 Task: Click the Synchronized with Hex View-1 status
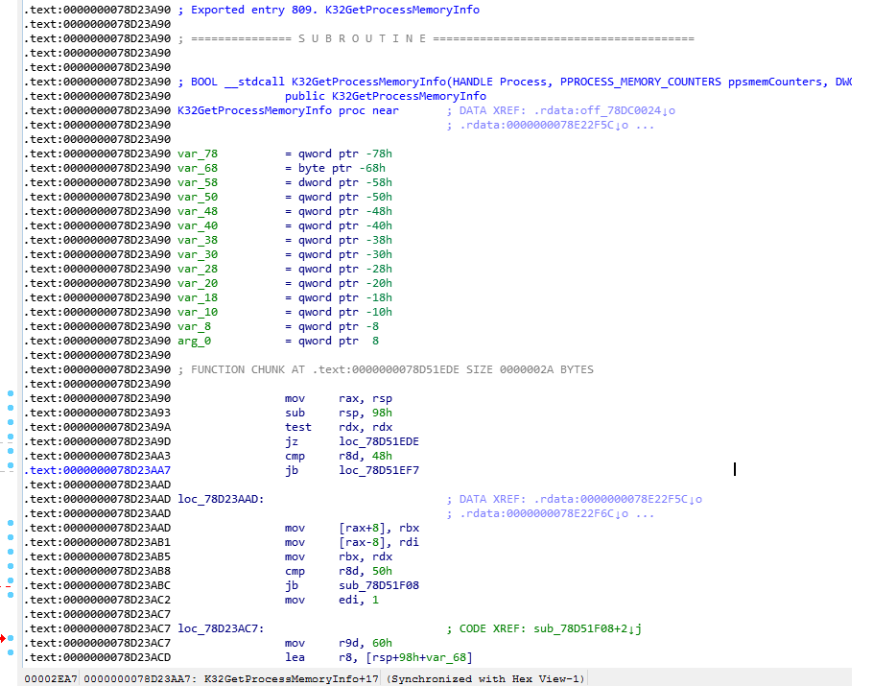[486, 678]
